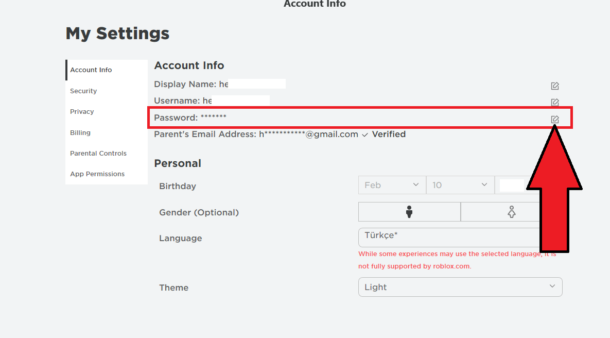
Task: Click the Verified label next to parent's email
Action: pyautogui.click(x=389, y=134)
